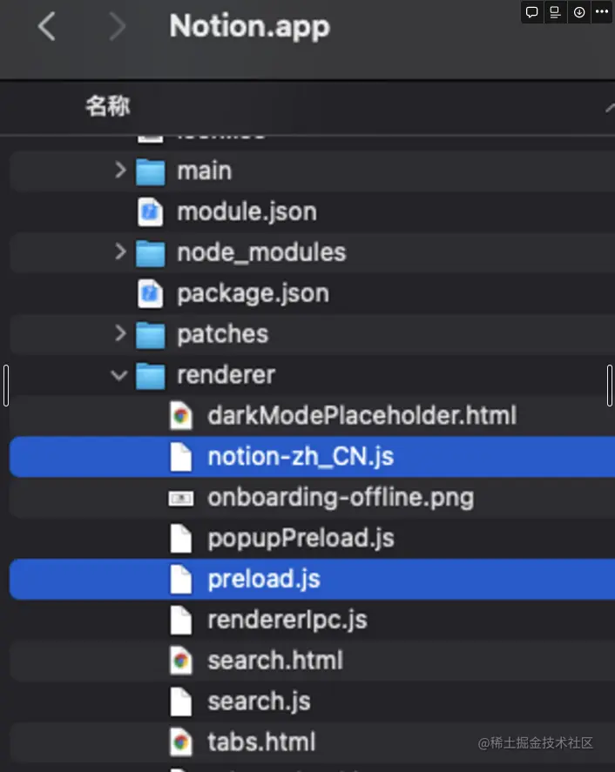
Task: Select onboarding-offline.png file name
Action: [341, 498]
